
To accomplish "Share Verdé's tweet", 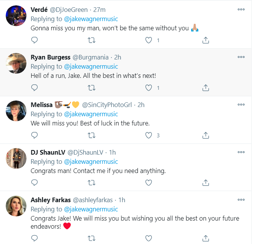I will 205,40.
